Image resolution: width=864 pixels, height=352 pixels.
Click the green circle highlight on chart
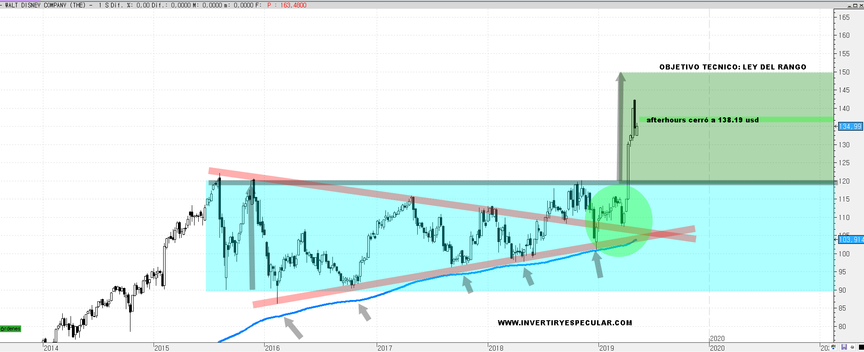pyautogui.click(x=619, y=220)
